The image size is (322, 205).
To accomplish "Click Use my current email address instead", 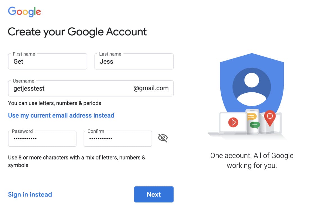I will 61,115.
